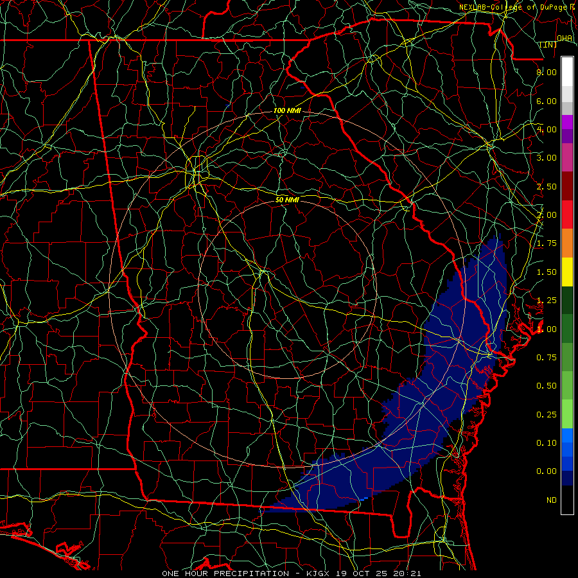Pick the lime green legend swatch
578x578 pixels.
coord(567,414)
